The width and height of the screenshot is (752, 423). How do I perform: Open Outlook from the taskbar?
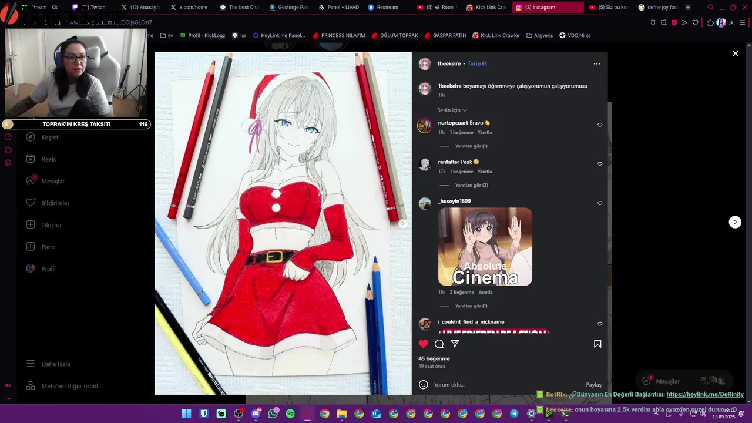click(x=377, y=414)
